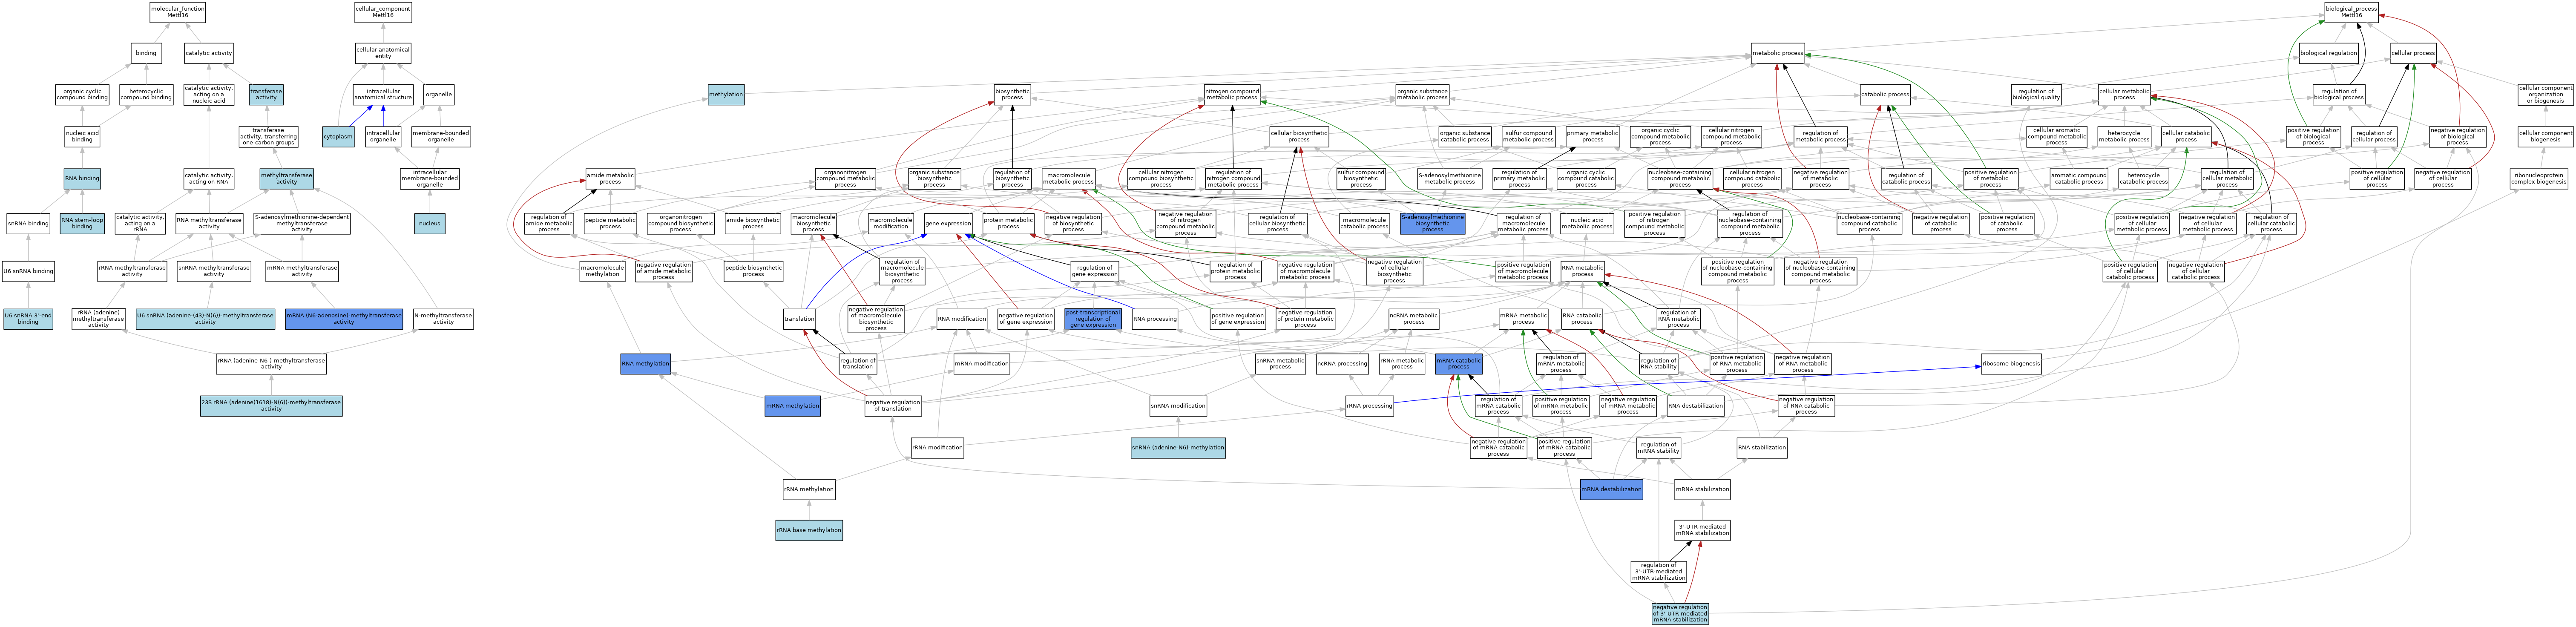Select the 'snRNA metabolic process' node
The image size is (2576, 627).
click(1280, 364)
